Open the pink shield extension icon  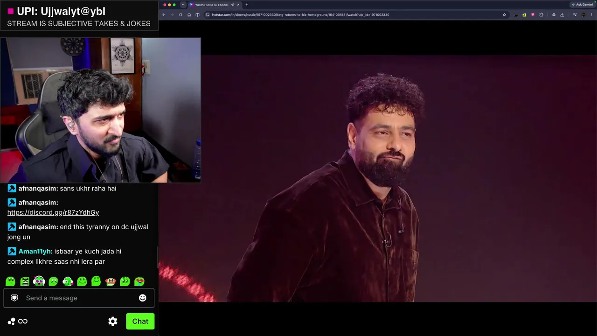pos(533,14)
